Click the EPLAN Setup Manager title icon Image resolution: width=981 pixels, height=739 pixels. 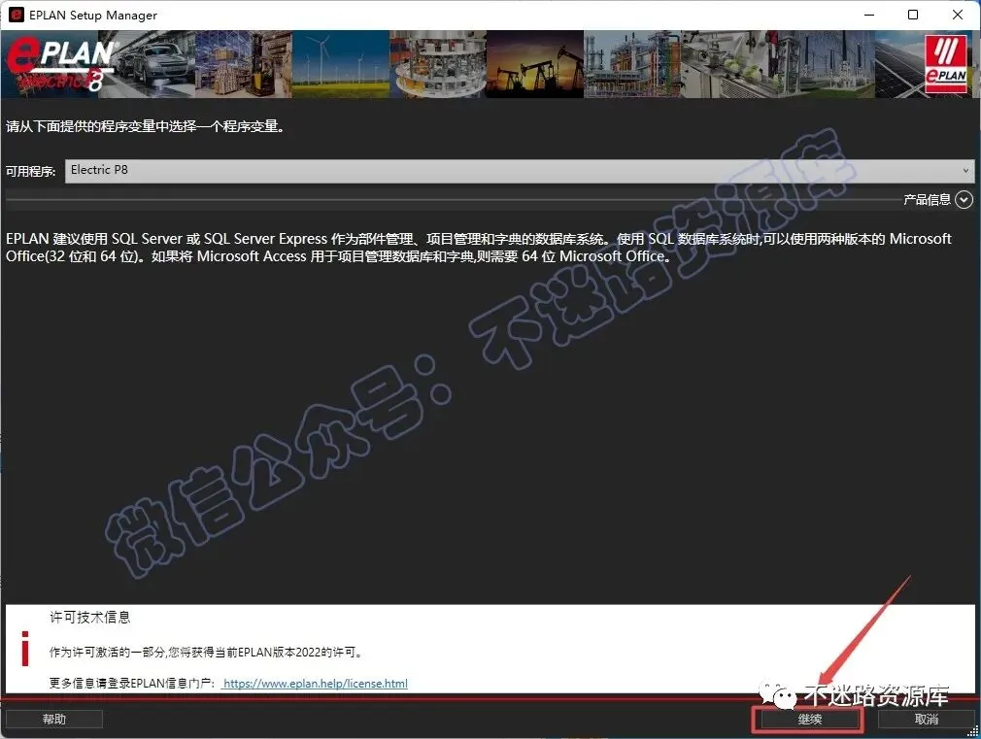[17, 15]
